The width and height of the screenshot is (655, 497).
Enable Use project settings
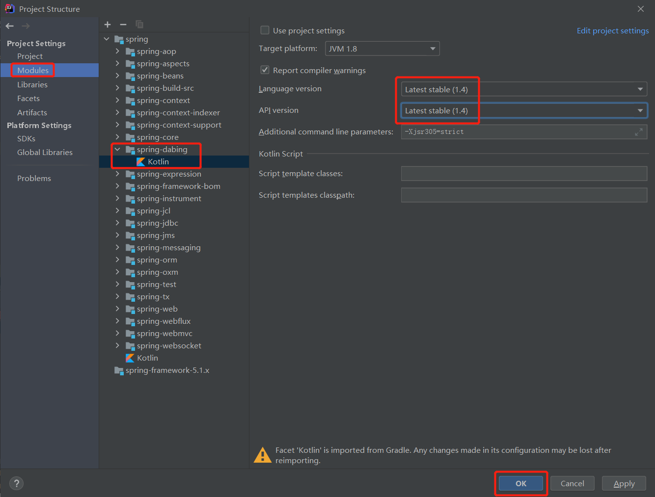click(x=265, y=30)
